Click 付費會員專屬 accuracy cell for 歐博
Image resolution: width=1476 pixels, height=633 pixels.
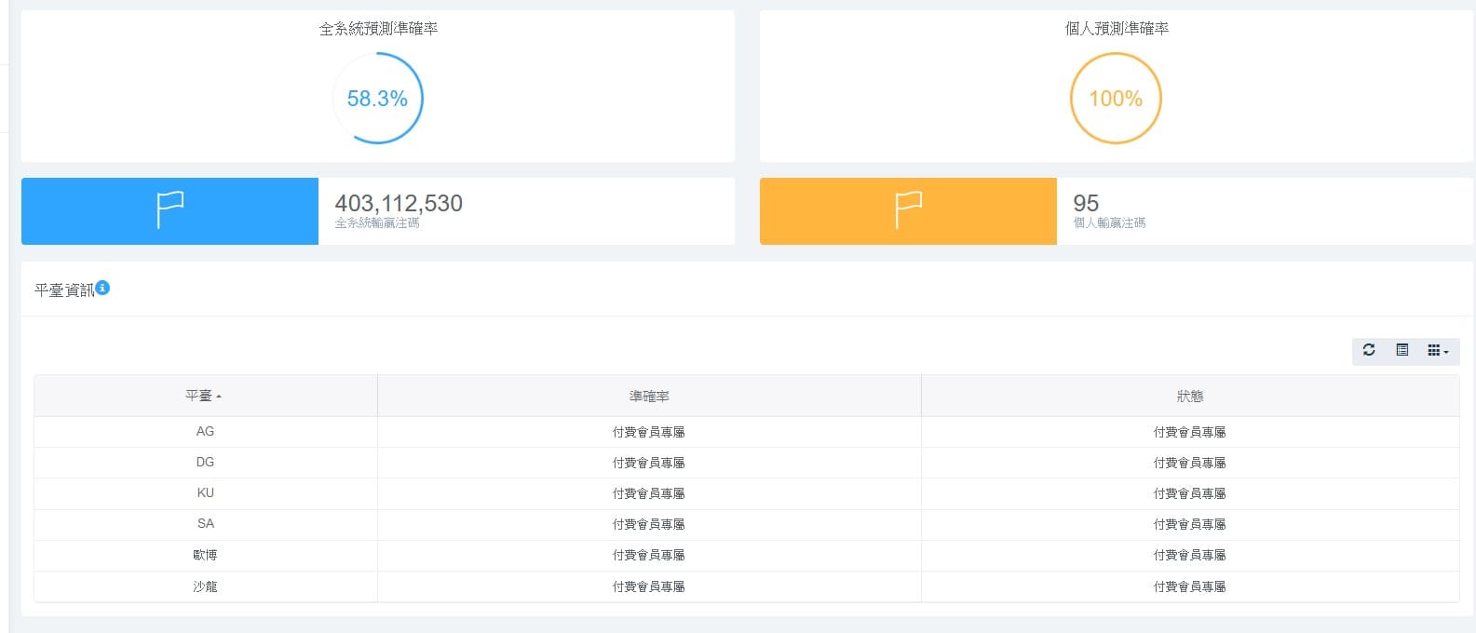(x=649, y=555)
